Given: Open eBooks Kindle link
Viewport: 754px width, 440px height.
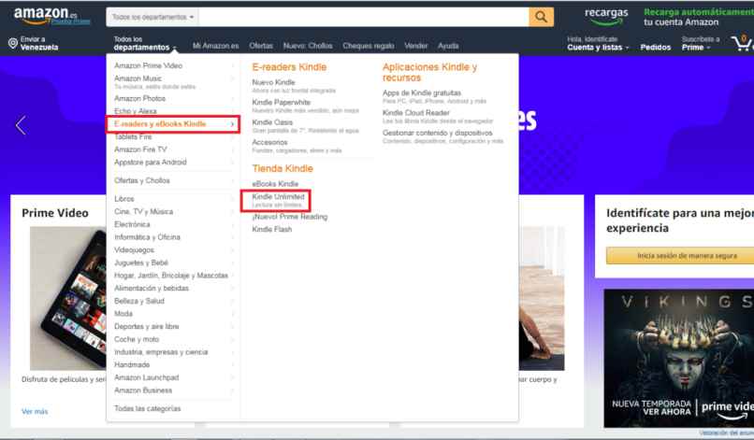Looking at the screenshot, I should tap(275, 184).
